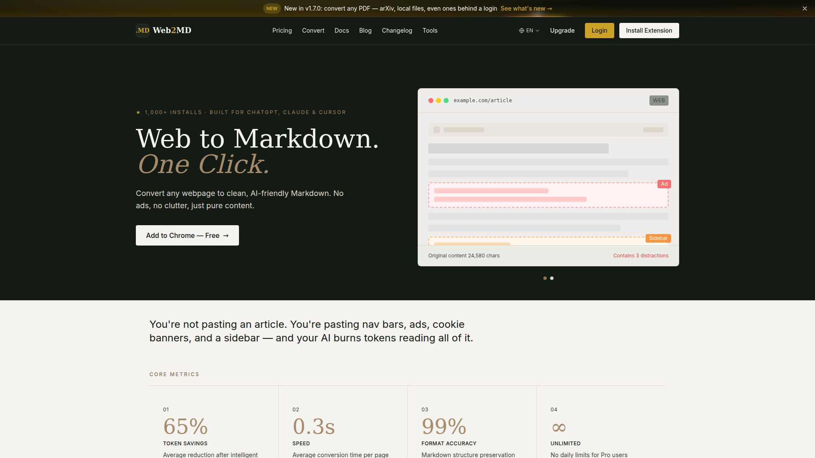The height and width of the screenshot is (458, 815).
Task: Go to the Convert nav item
Action: tap(313, 31)
